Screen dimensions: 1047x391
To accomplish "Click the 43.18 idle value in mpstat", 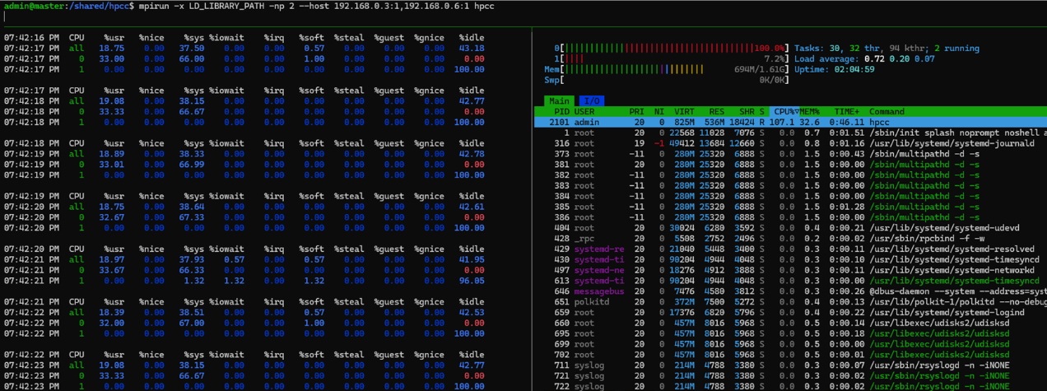I will (472, 49).
